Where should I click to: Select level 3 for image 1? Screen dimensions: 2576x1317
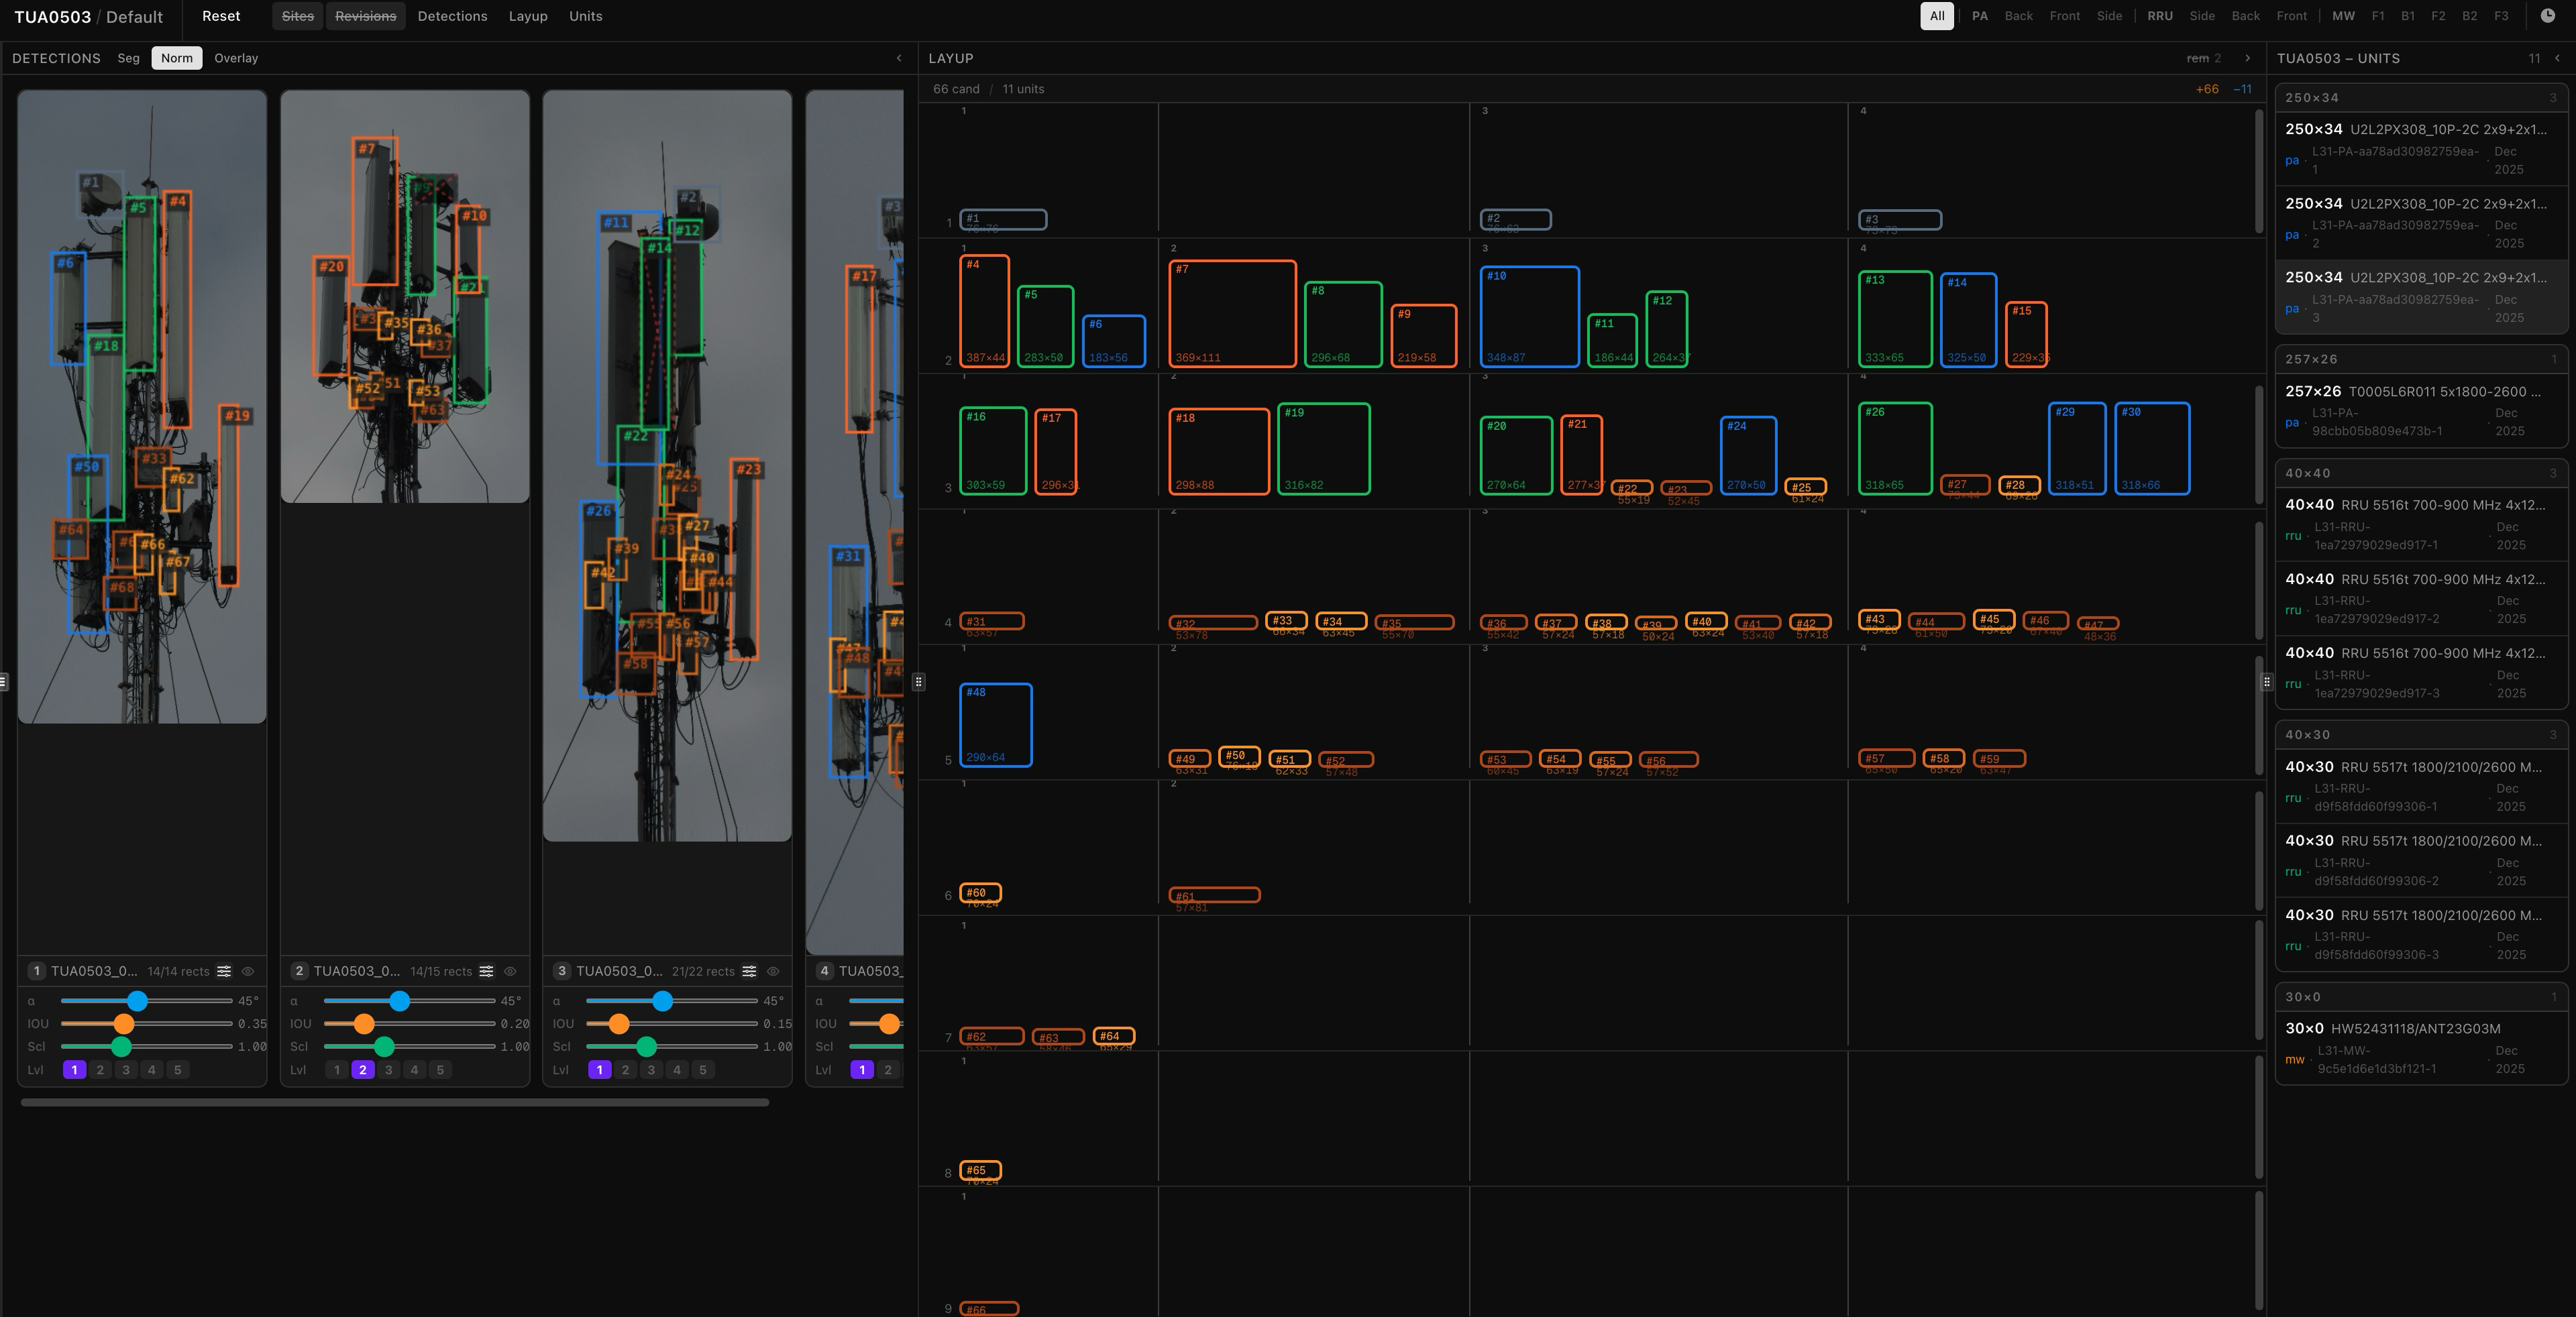point(126,1069)
